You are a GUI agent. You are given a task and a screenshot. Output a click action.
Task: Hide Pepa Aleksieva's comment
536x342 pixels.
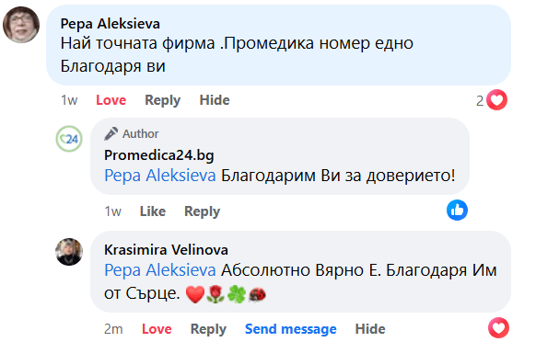[215, 100]
